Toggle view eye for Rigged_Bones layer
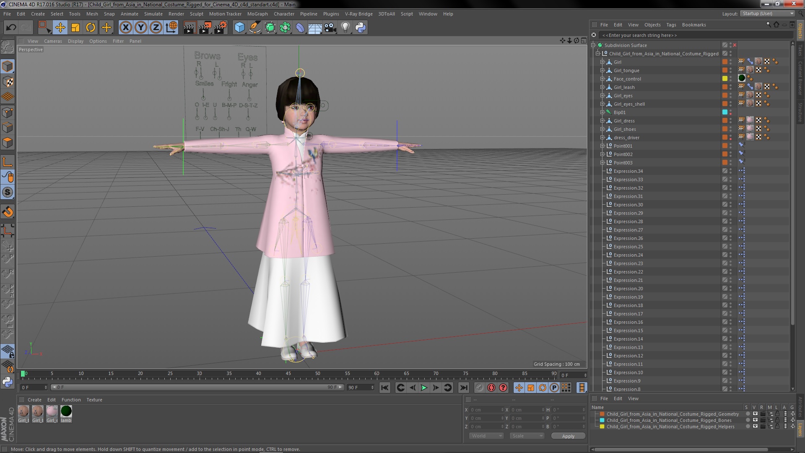This screenshot has width=805, height=453. [x=755, y=420]
